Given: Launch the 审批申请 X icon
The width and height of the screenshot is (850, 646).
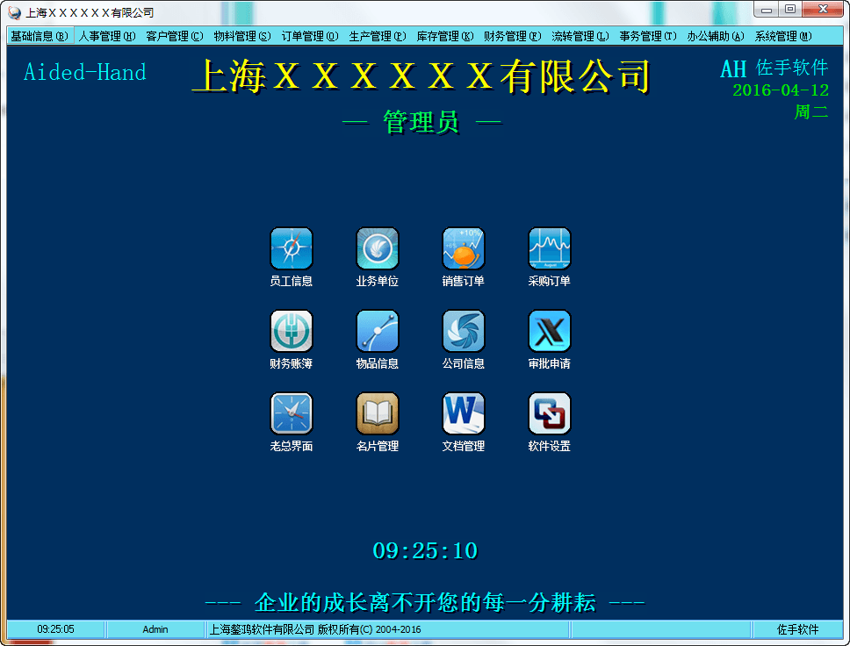Looking at the screenshot, I should 549,331.
